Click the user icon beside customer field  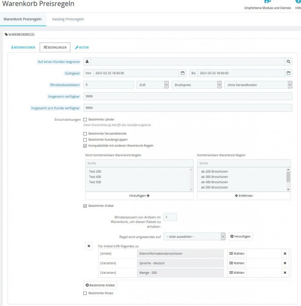point(87,62)
